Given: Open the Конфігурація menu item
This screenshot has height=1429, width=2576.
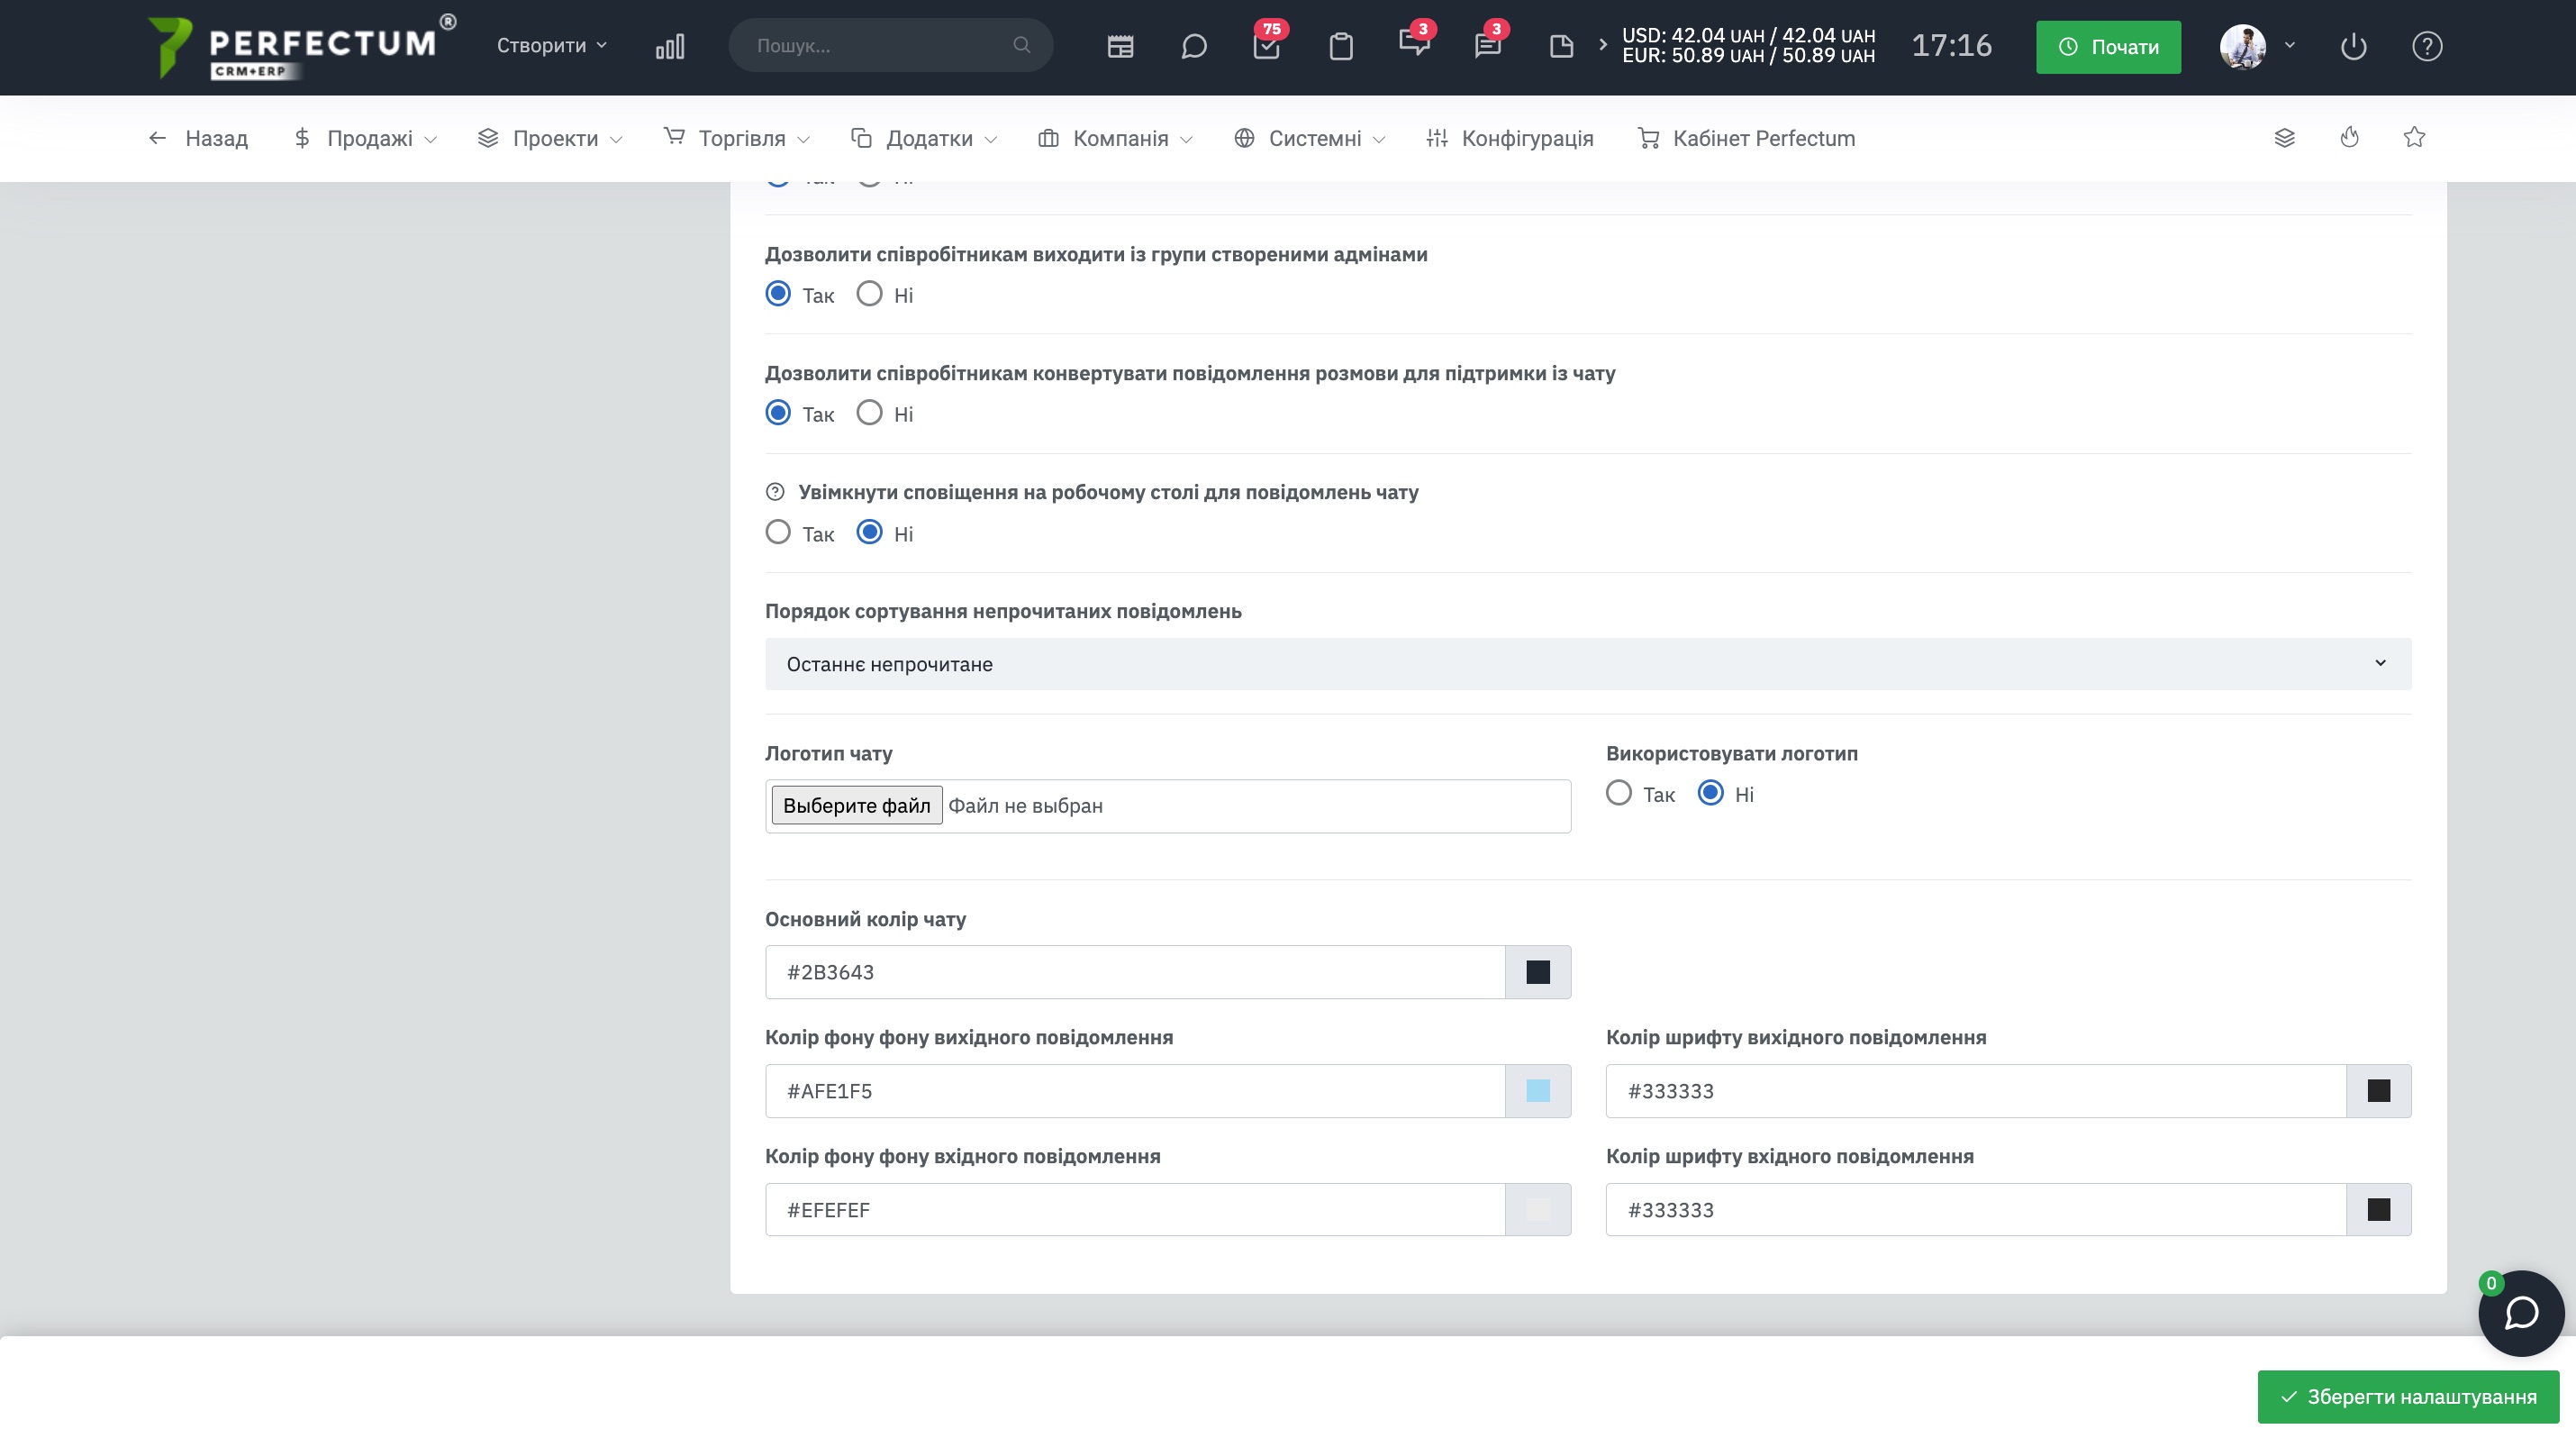Looking at the screenshot, I should (x=1510, y=138).
